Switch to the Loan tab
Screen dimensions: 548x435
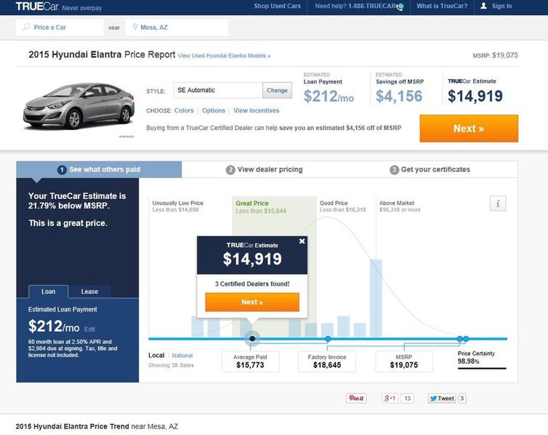(48, 291)
